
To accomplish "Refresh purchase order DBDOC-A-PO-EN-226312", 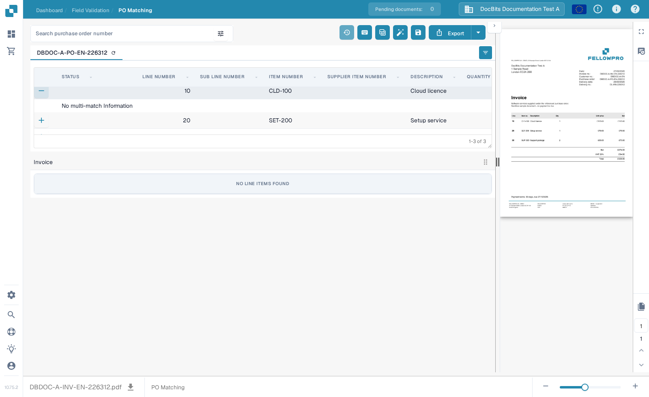I will click(x=114, y=53).
